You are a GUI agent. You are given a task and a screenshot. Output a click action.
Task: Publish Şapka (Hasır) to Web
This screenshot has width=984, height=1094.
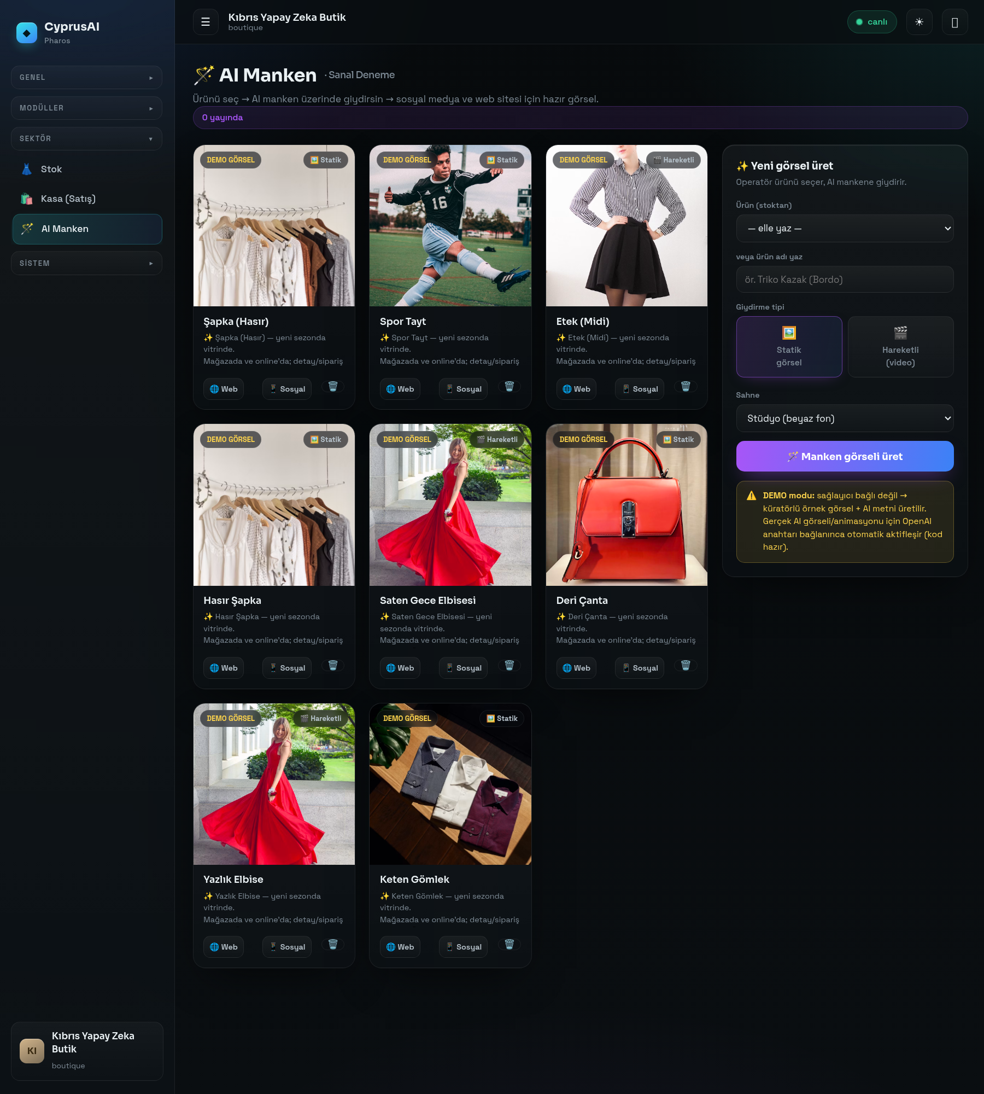224,389
